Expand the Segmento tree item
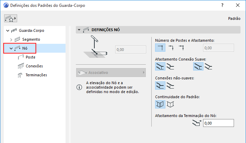Image resolution: width=246 pixels, height=143 pixels. [x=11, y=40]
